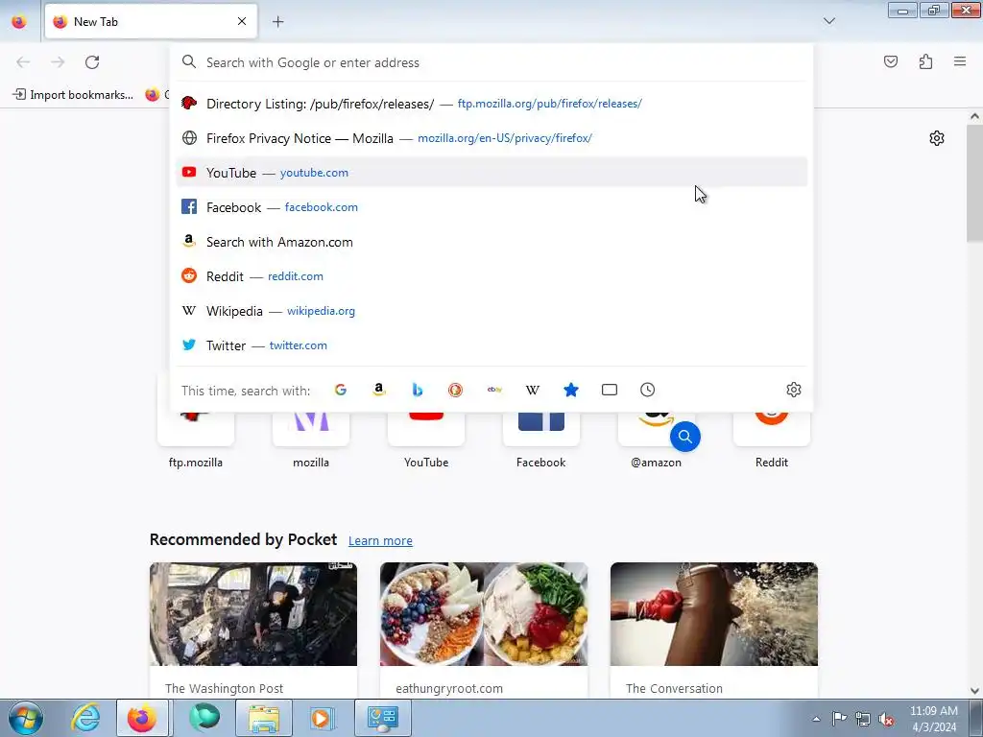Open the Windows Start button
This screenshot has height=737, width=983.
[x=25, y=718]
